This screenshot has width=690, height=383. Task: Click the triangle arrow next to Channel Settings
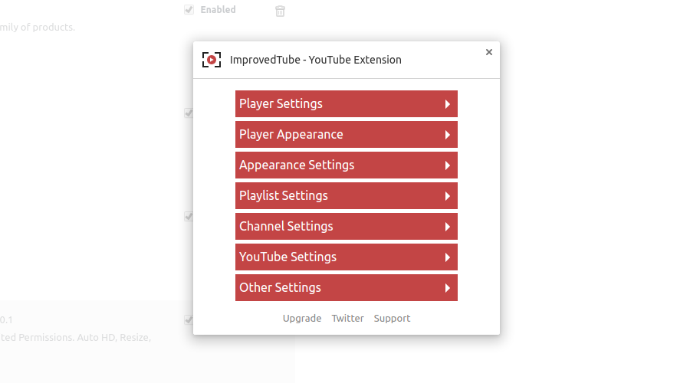click(447, 227)
